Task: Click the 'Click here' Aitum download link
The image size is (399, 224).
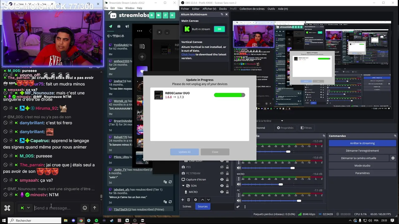Action: pyautogui.click(x=188, y=54)
